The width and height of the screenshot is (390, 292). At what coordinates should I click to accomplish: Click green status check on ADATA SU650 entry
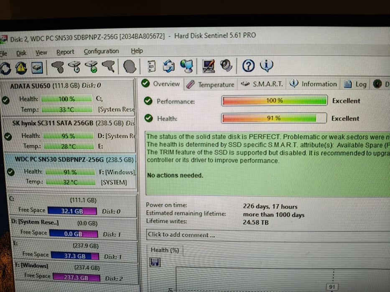coord(5,100)
